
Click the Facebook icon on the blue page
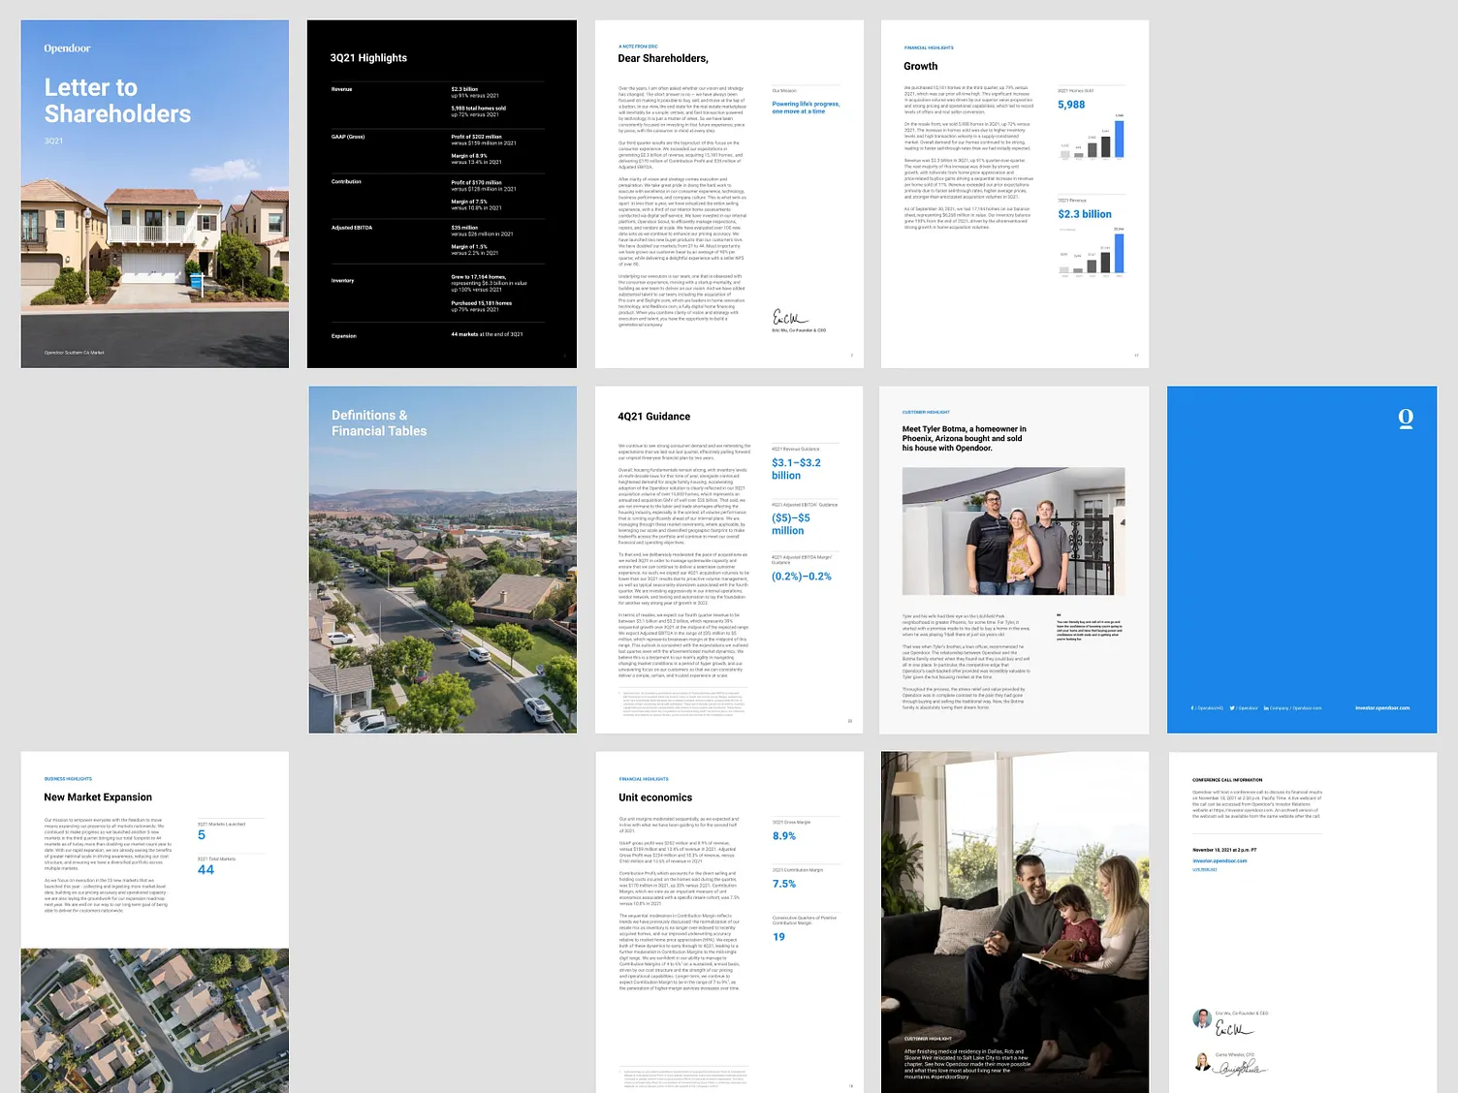[x=1191, y=707]
